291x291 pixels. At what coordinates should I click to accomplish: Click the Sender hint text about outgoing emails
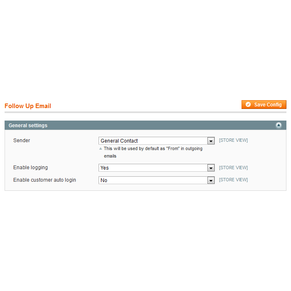point(153,148)
